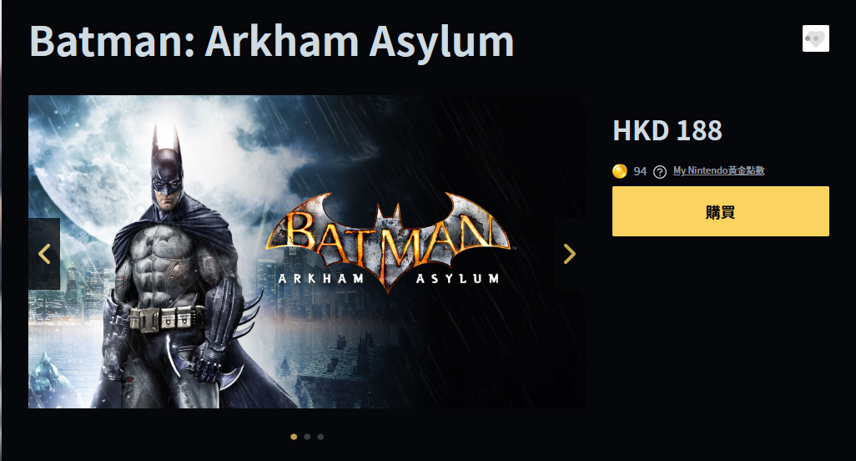Click the ARKHAM word in banner logo

point(321,279)
